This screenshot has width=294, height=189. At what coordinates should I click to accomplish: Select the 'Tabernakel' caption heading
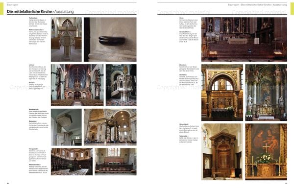coord(184,136)
